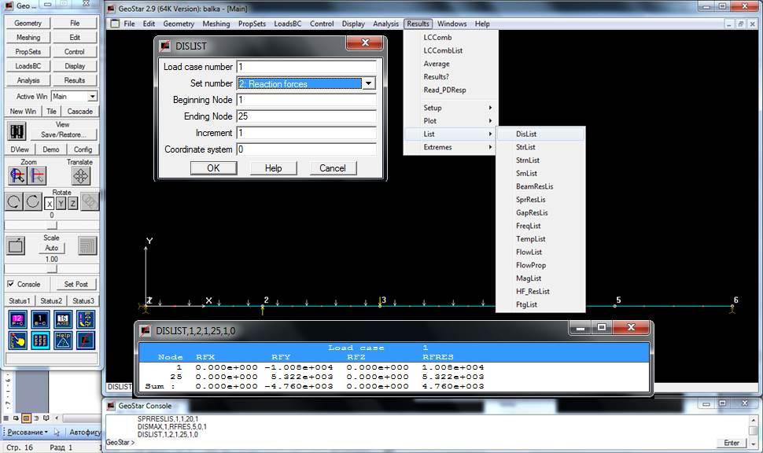This screenshot has width=763, height=453.
Task: Toggle the Z rotation axis
Action: 72,204
